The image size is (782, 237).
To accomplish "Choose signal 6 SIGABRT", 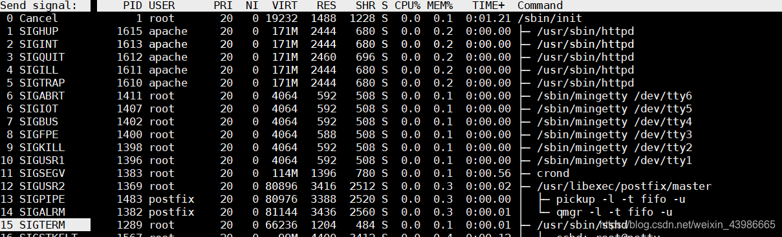I will (45, 96).
